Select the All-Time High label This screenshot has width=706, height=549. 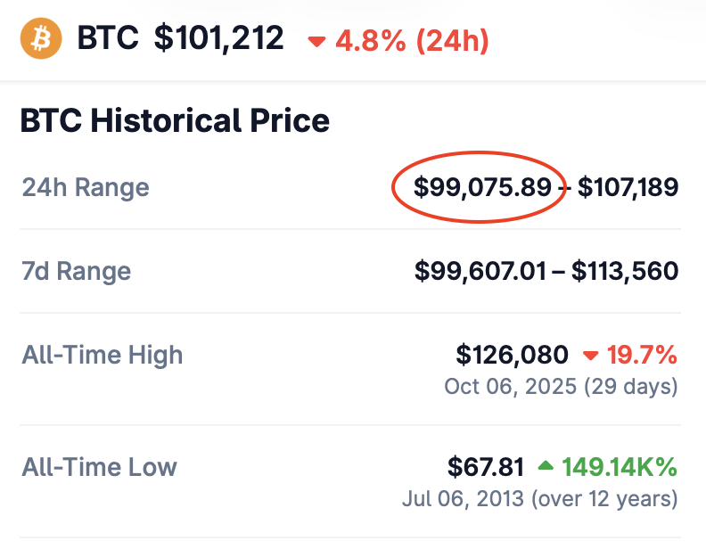click(x=103, y=355)
